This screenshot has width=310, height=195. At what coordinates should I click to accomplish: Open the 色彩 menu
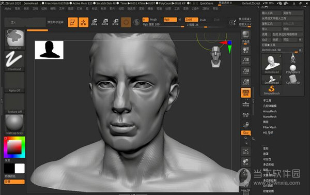pyautogui.click(x=26, y=9)
